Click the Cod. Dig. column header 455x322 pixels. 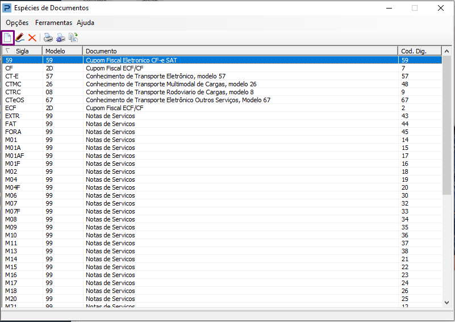(420, 51)
